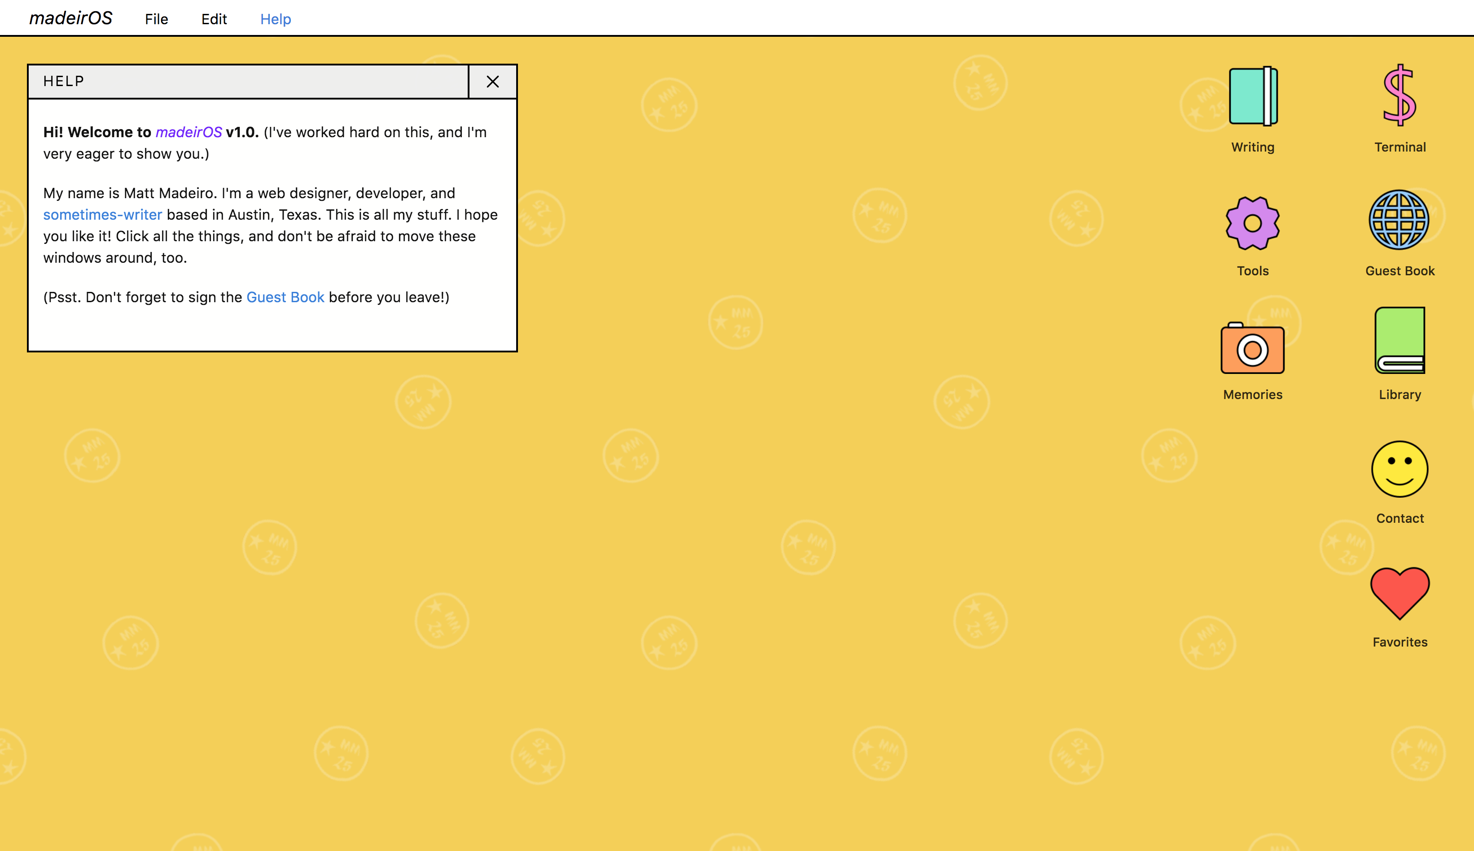The image size is (1474, 851).
Task: Follow the Guest Book link in Help text
Action: tap(285, 297)
